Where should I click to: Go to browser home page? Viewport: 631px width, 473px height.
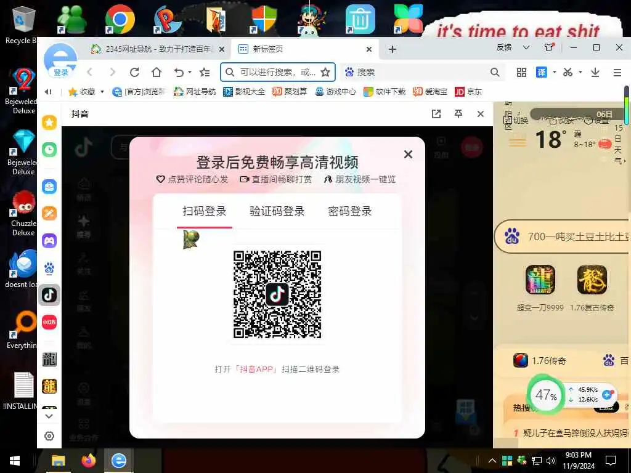156,72
